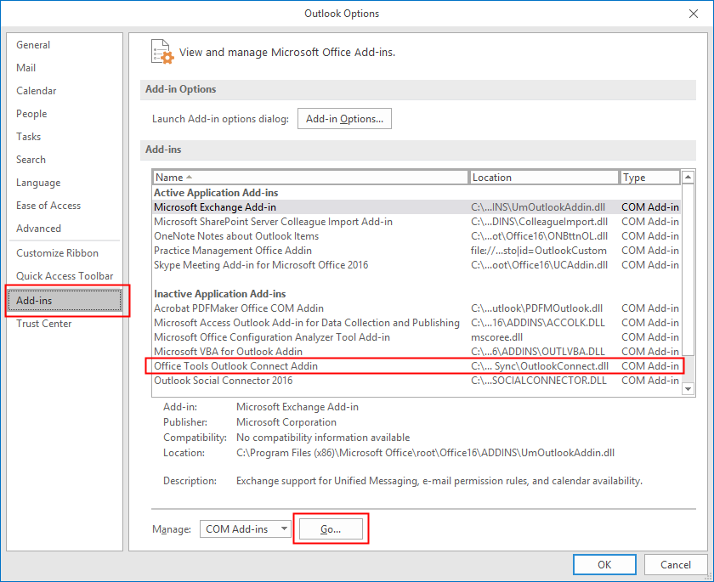This screenshot has width=714, height=582.
Task: Open Quick Access Toolbar settings
Action: tap(65, 276)
